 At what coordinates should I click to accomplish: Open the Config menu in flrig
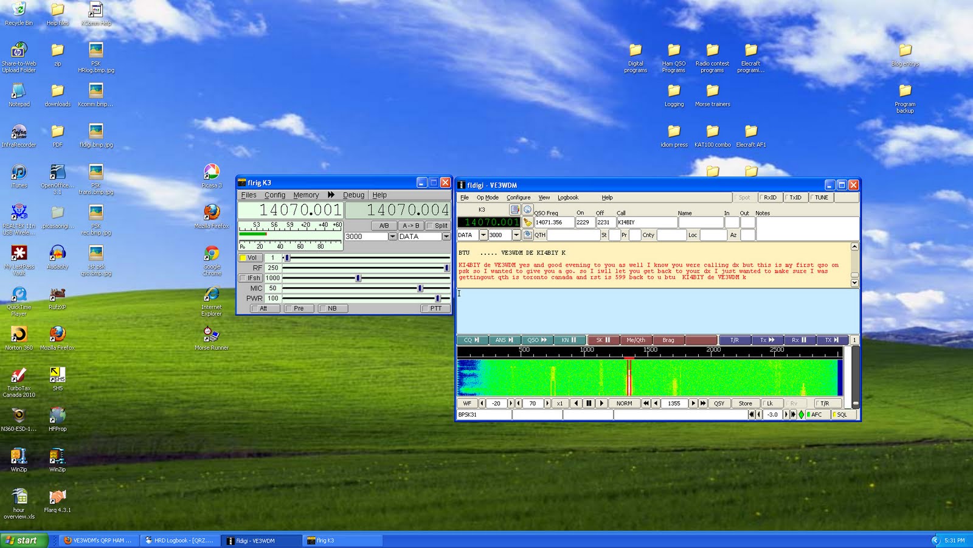coord(275,195)
